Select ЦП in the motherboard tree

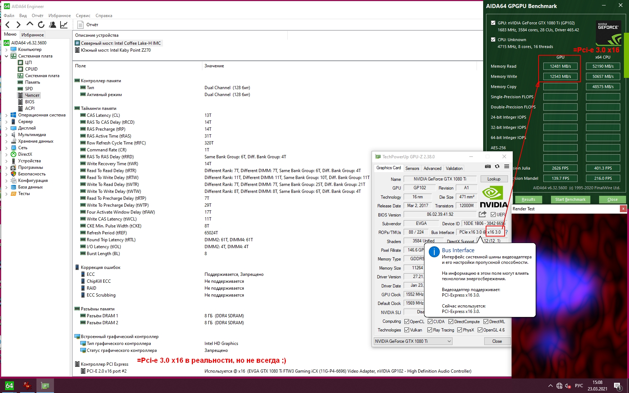(28, 63)
